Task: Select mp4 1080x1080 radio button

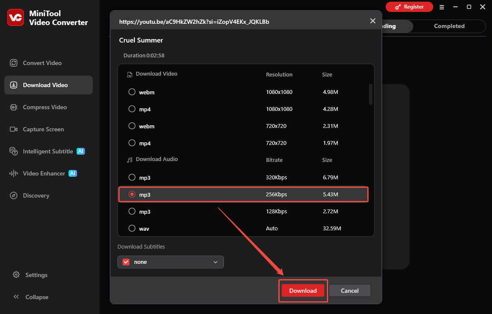Action: pyautogui.click(x=132, y=109)
